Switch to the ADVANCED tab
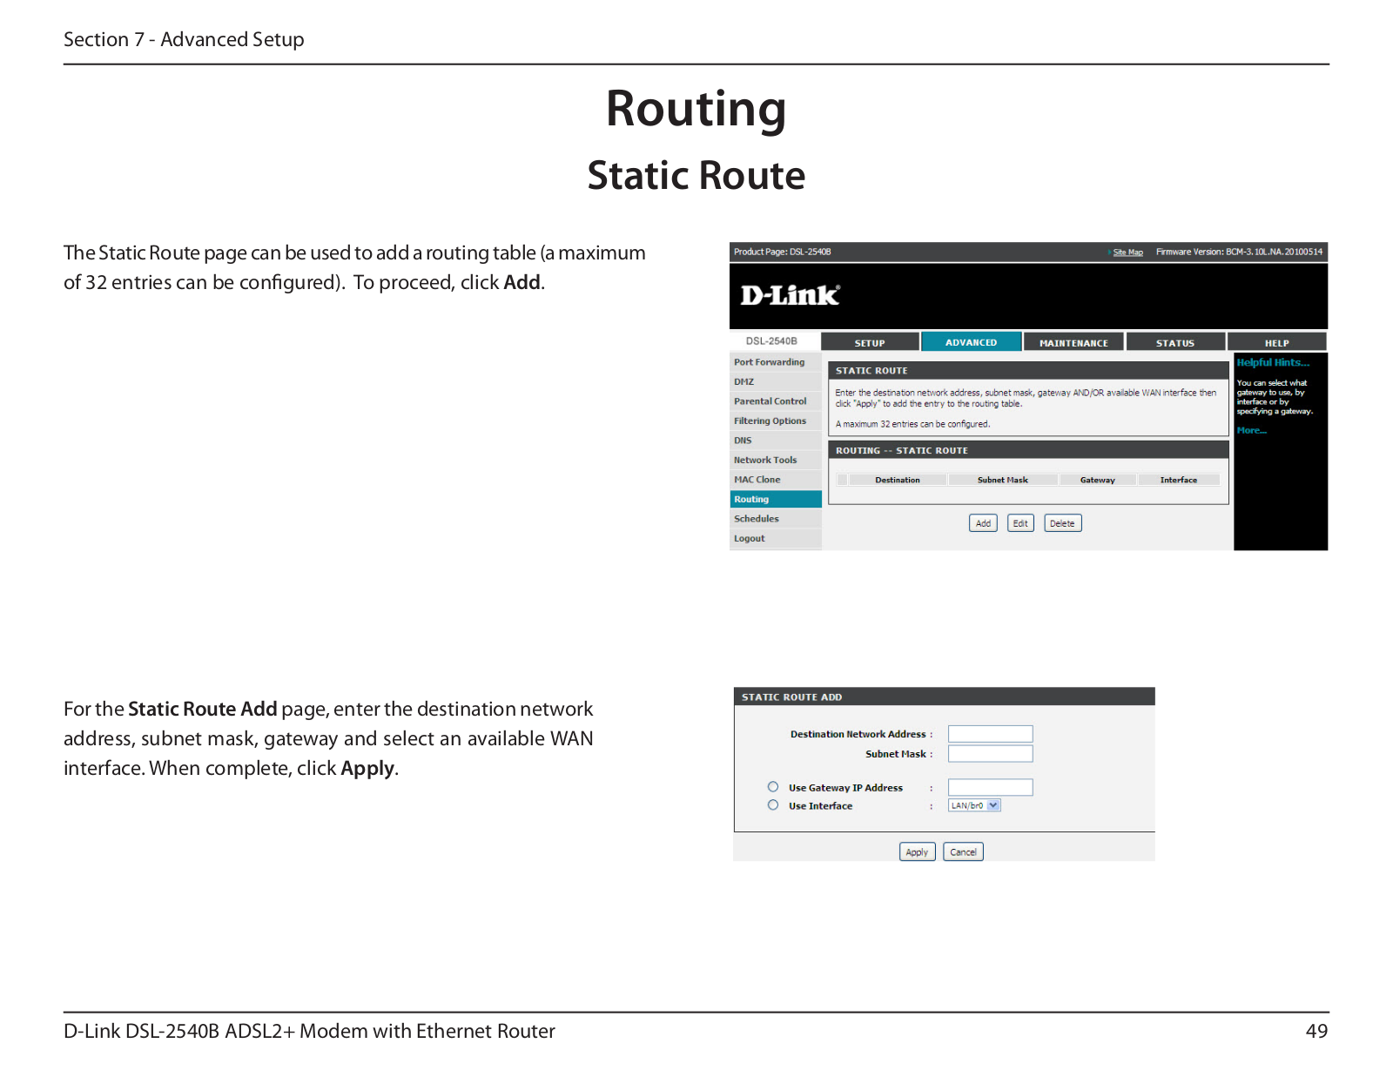 coord(971,342)
